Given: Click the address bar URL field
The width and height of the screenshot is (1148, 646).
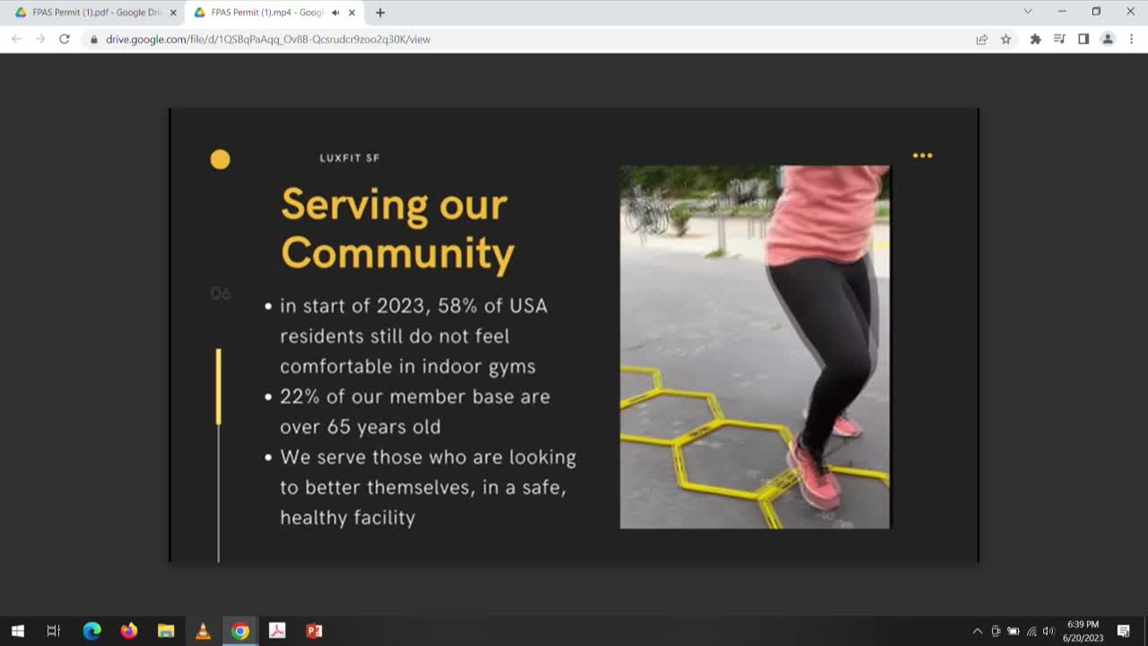Looking at the screenshot, I should click(x=269, y=39).
